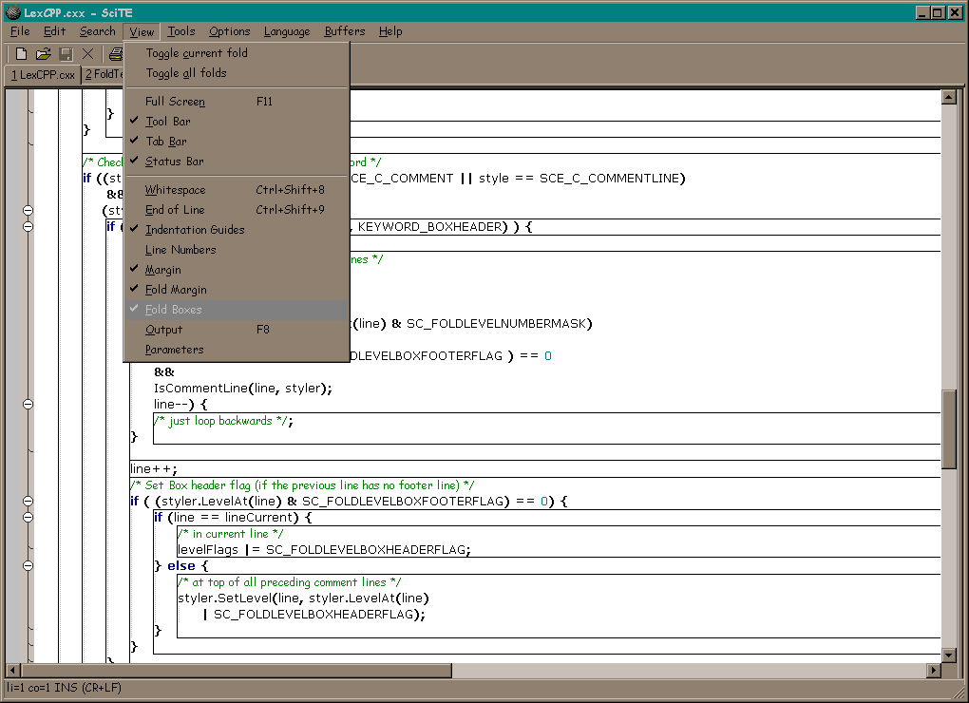The height and width of the screenshot is (703, 969).
Task: Click the vertical scrollbar thumb
Action: pos(947,427)
